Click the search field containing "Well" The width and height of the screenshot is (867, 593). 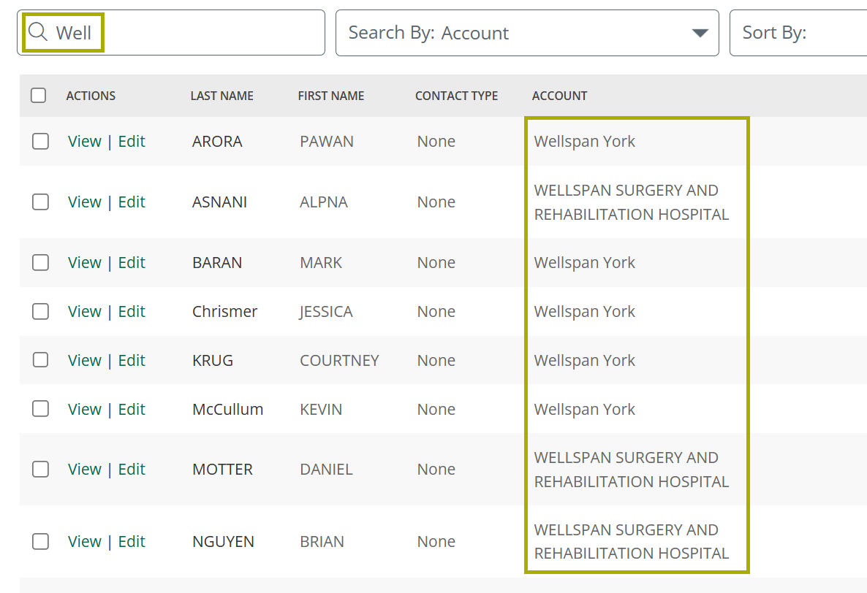(x=171, y=33)
